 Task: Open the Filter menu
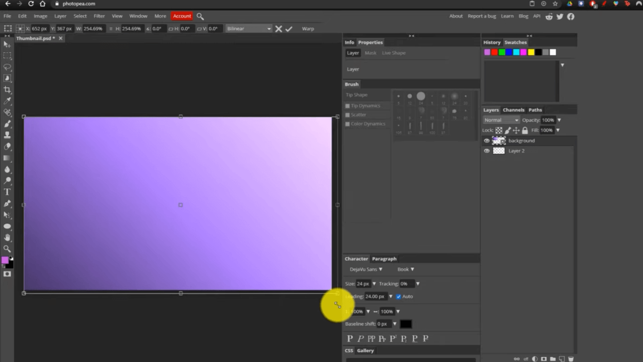click(x=99, y=16)
